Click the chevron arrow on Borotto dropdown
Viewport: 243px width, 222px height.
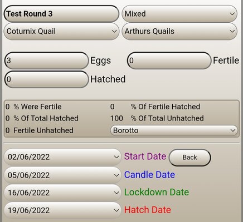click(233, 130)
